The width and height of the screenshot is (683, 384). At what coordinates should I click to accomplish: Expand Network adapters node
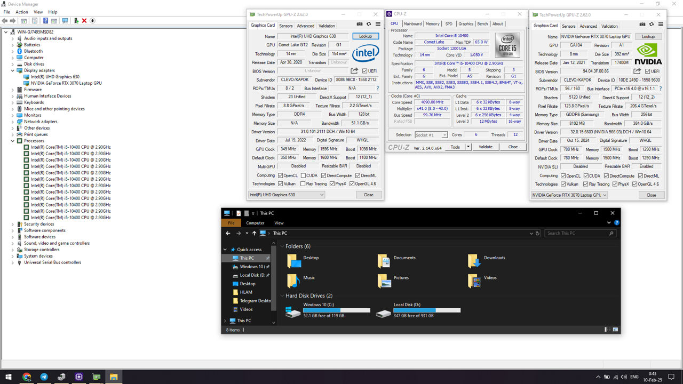click(x=13, y=122)
